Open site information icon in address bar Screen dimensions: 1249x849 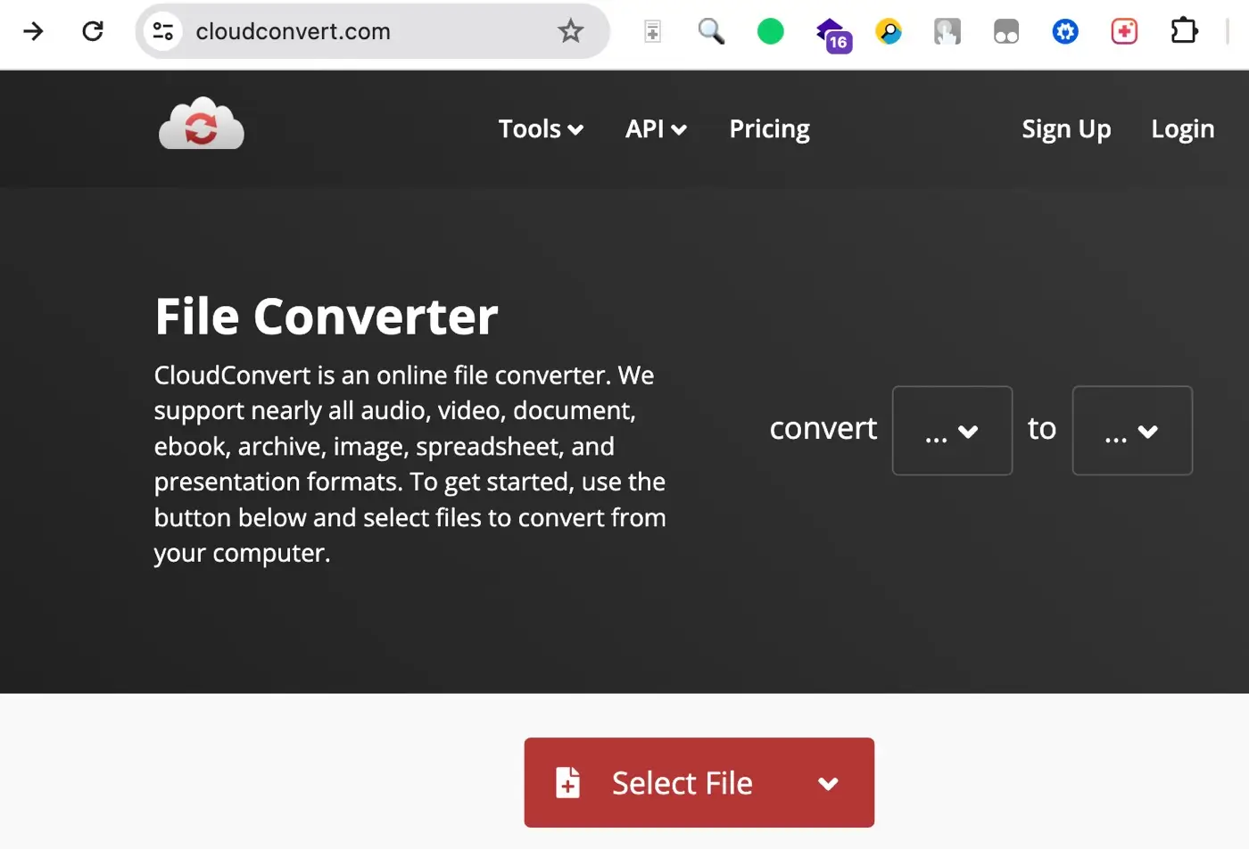click(x=163, y=31)
